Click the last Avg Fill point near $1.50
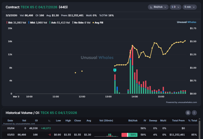This screenshot has height=139, width=203. (x=185, y=41)
